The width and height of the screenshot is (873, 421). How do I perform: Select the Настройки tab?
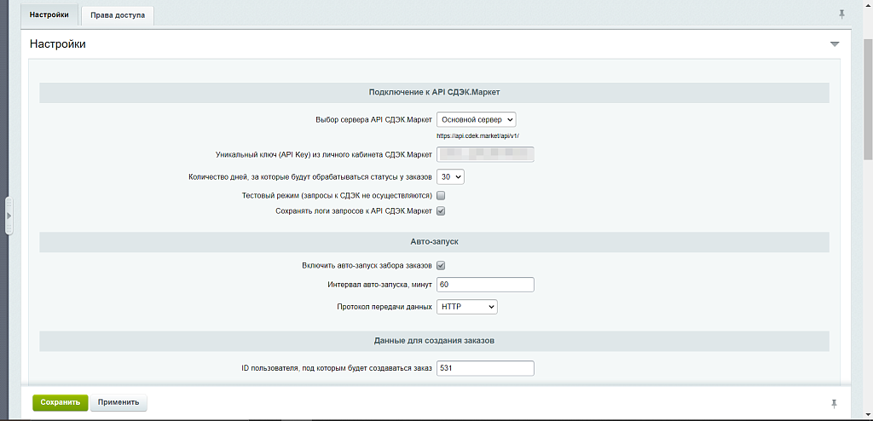click(x=49, y=14)
